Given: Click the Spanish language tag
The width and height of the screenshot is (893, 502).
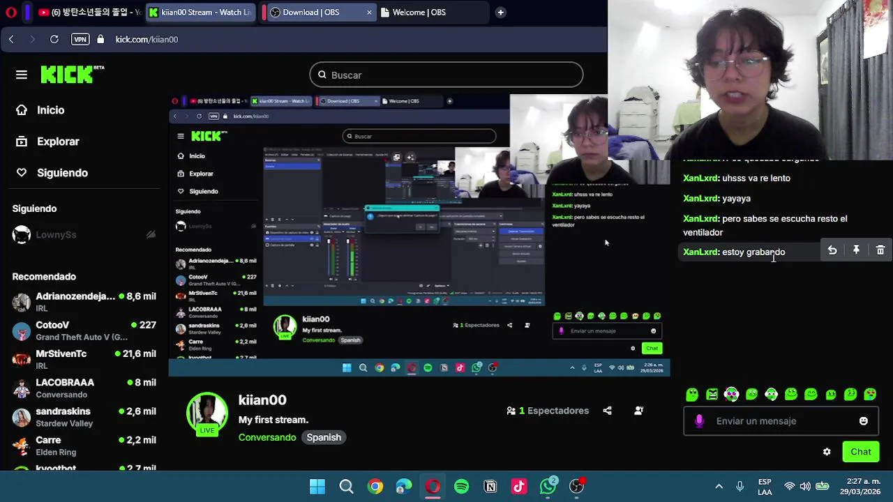Looking at the screenshot, I should tap(324, 437).
